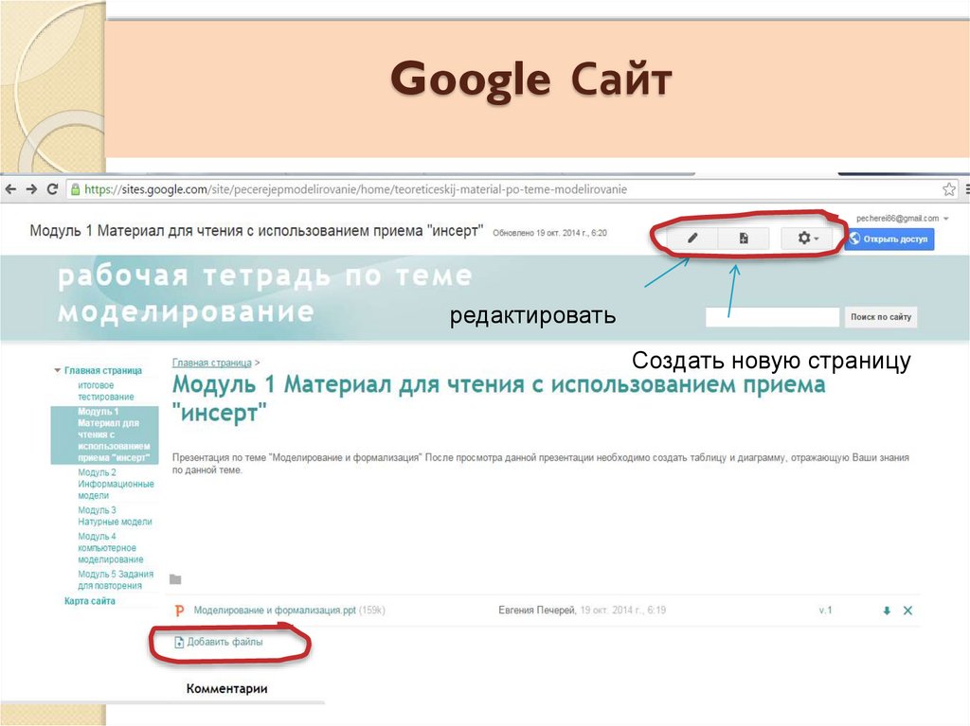Click the green padlock security icon

tap(76, 189)
